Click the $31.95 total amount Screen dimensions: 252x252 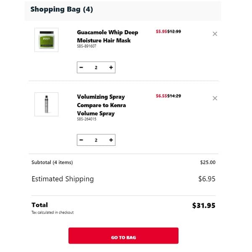204,205
